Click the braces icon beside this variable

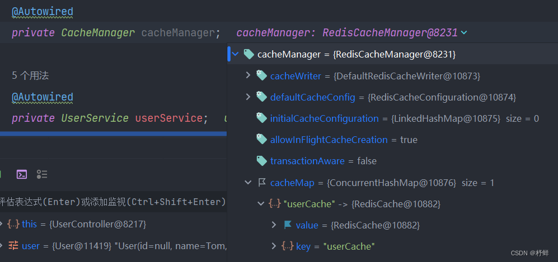13,224
